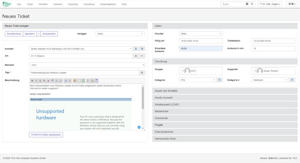This screenshot has width=300, height=163.
Task: Open the Mehr... menu
Action: pos(125,4)
